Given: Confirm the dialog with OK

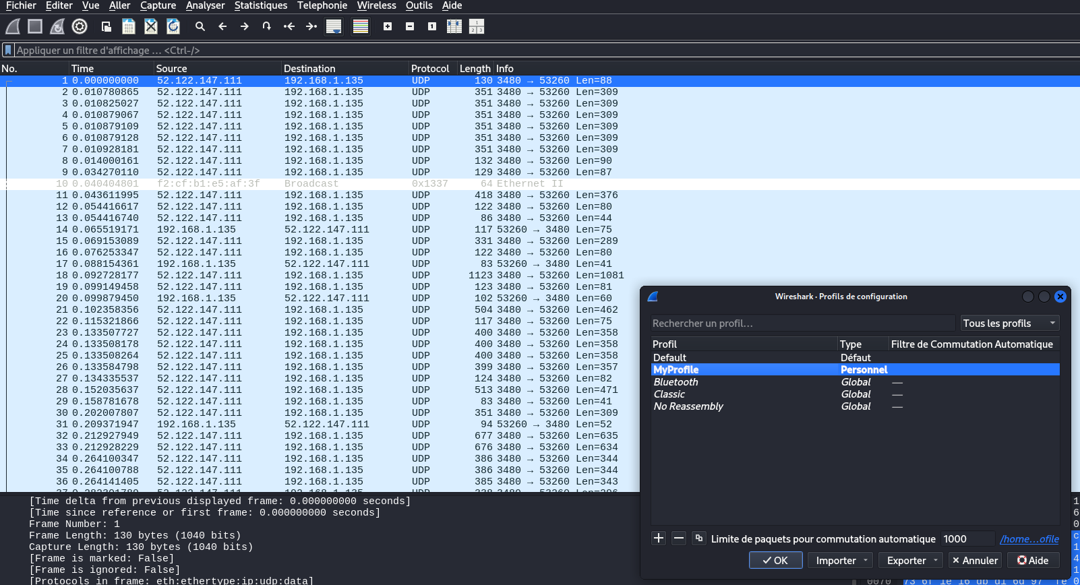Looking at the screenshot, I should [776, 560].
